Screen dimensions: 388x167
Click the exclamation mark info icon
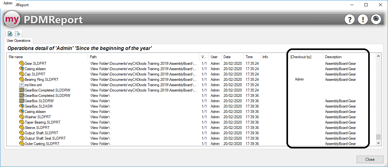(363, 19)
